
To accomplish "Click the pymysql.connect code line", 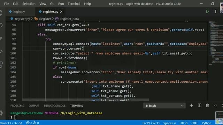I will [130, 44].
